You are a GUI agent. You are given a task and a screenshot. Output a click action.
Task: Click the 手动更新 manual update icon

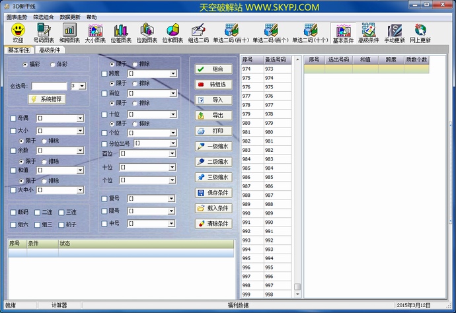394,30
